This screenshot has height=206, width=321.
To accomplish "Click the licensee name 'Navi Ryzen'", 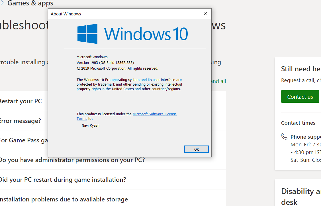I will pos(91,125).
